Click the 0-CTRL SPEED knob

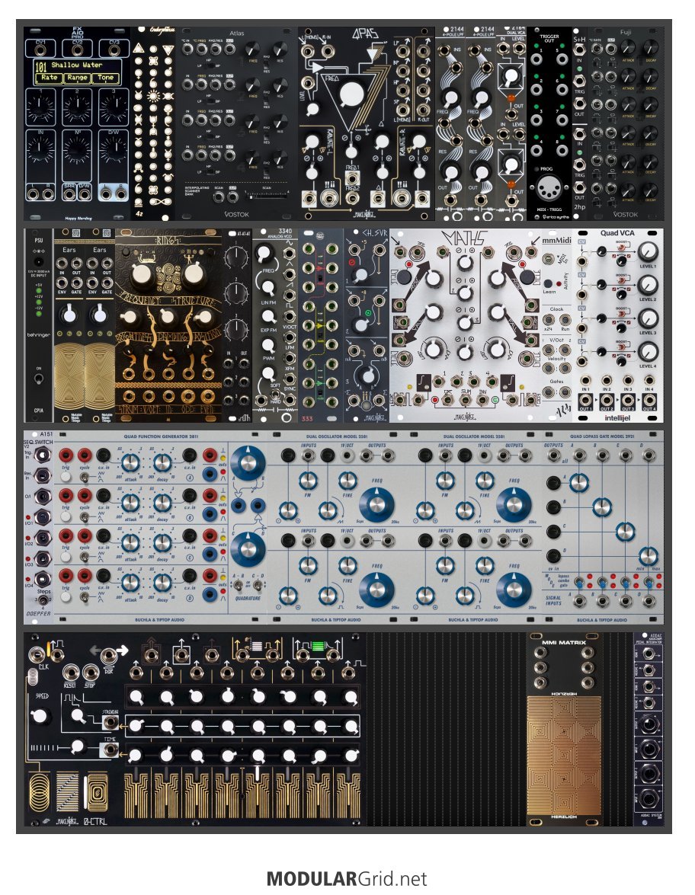click(x=40, y=715)
